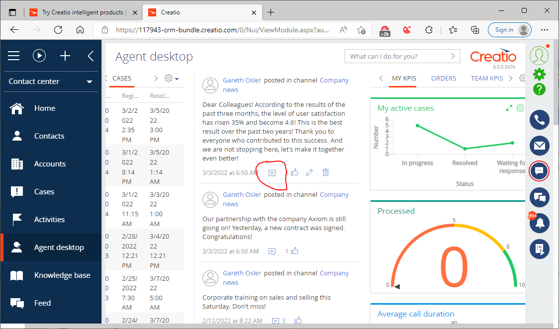Open the user profile icon
559x329 pixels.
[539, 55]
